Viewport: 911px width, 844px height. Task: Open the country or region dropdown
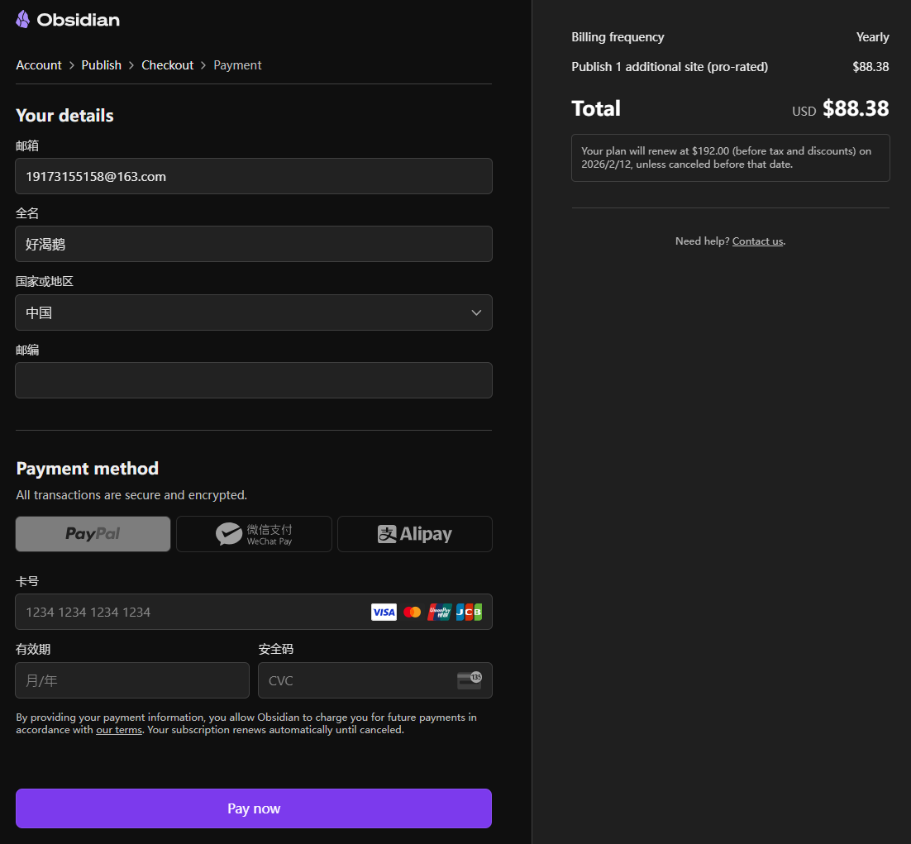254,312
